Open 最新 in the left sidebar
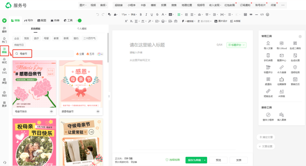The height and width of the screenshot is (166, 306). pos(4,30)
